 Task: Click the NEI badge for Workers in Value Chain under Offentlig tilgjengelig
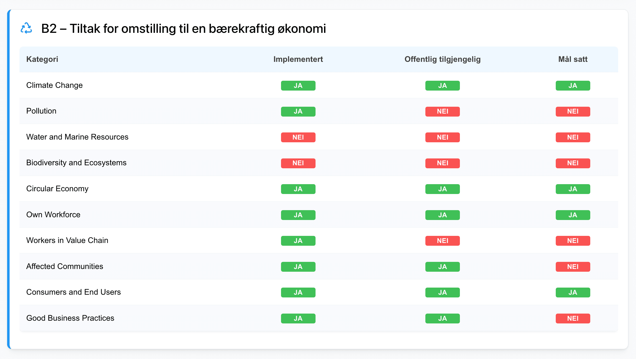pos(442,241)
